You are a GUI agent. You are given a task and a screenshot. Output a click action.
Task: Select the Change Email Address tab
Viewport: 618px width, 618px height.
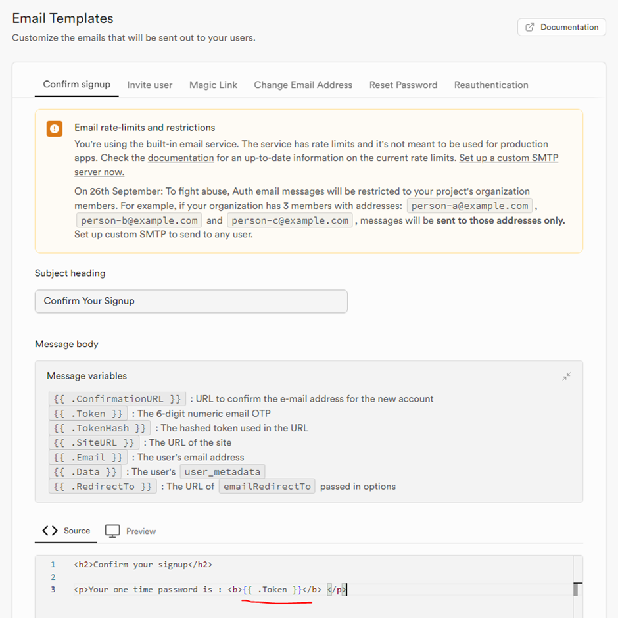pos(303,85)
